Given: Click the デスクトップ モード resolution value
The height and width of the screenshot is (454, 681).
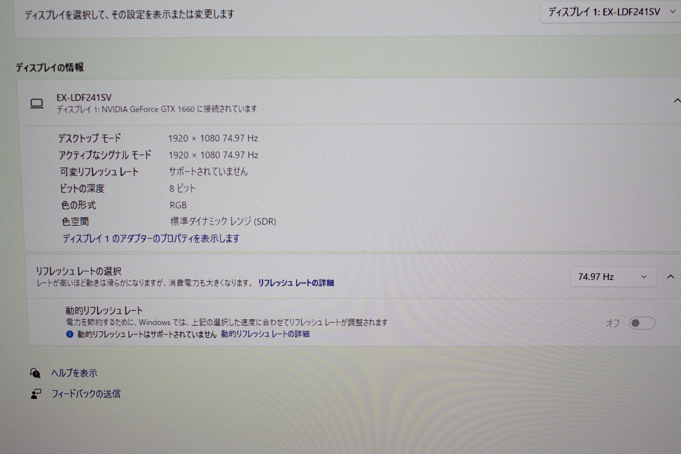Looking at the screenshot, I should tap(213, 138).
